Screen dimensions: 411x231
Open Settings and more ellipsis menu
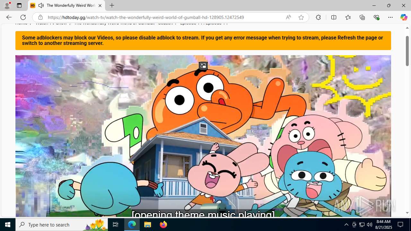(390, 17)
